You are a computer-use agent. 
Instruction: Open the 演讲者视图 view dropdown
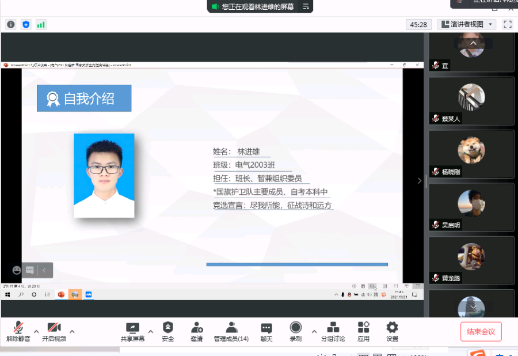[x=467, y=24]
